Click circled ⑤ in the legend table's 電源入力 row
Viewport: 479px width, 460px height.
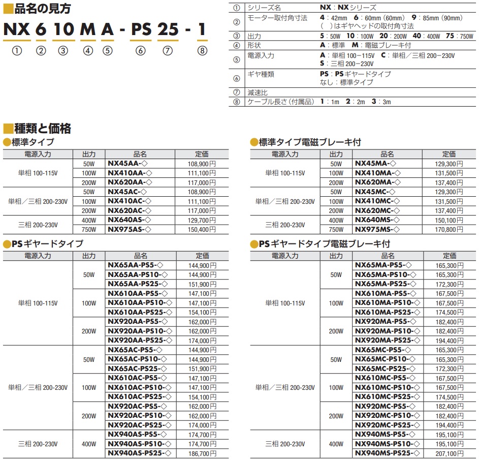[x=236, y=59]
